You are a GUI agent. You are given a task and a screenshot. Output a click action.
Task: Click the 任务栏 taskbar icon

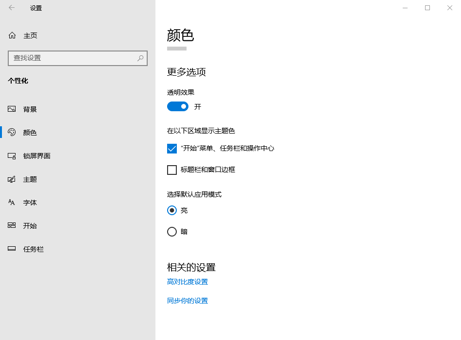tap(11, 249)
